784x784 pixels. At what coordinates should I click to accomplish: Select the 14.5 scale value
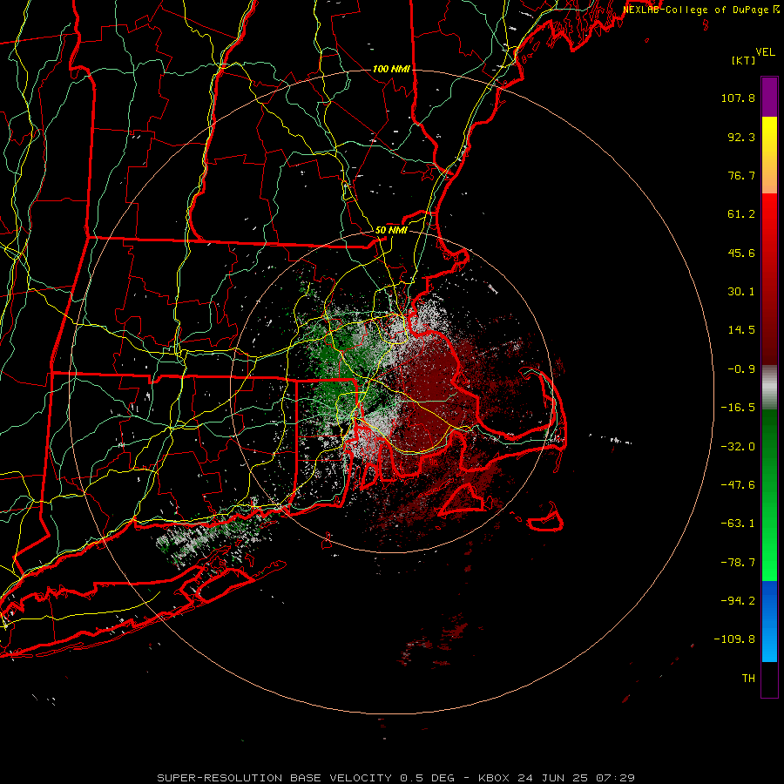(741, 330)
